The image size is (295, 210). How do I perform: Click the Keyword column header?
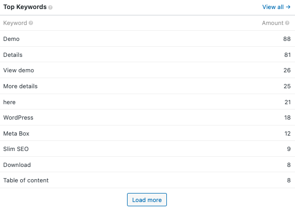click(15, 23)
